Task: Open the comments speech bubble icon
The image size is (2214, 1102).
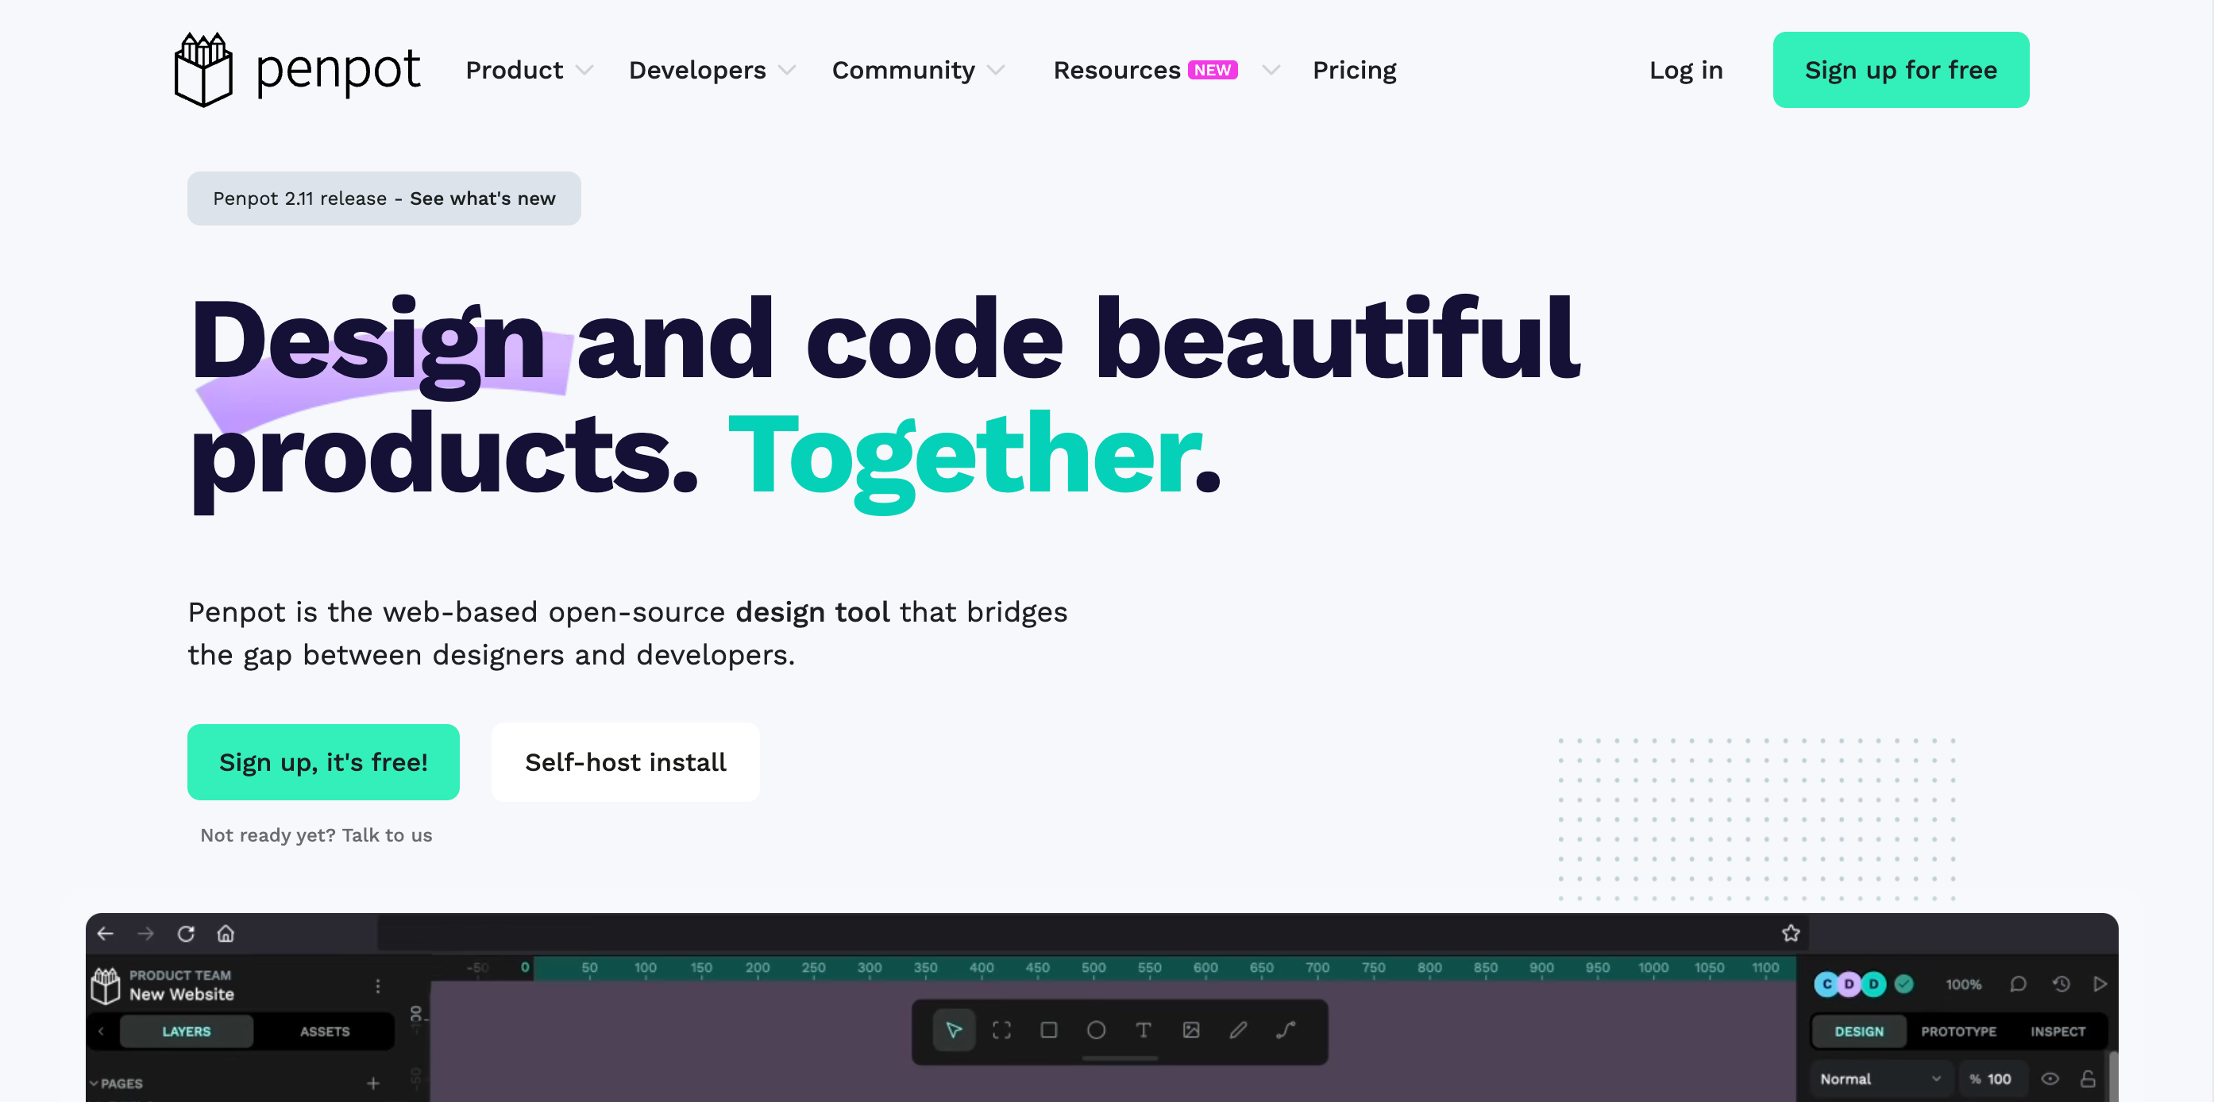Action: pos(2018,984)
